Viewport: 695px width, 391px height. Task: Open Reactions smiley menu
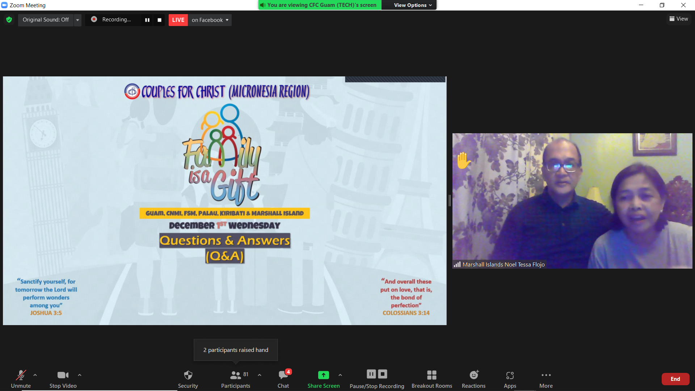point(474,379)
